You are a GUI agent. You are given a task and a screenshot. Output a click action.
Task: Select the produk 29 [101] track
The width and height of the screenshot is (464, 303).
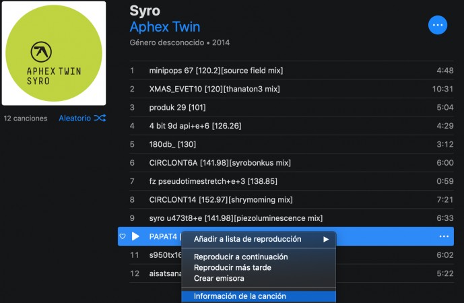point(177,107)
